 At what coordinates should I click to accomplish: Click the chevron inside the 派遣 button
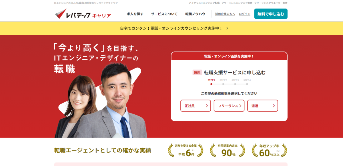[274, 106]
